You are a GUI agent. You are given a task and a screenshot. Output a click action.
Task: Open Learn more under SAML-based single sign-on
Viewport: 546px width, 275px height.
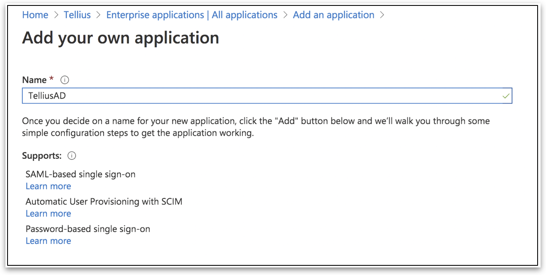(48, 186)
